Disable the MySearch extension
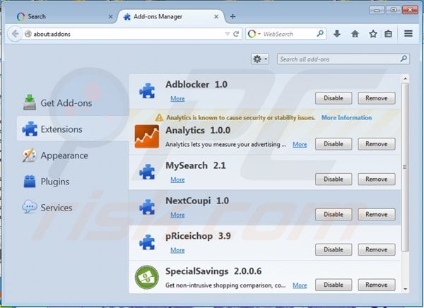 [334, 179]
